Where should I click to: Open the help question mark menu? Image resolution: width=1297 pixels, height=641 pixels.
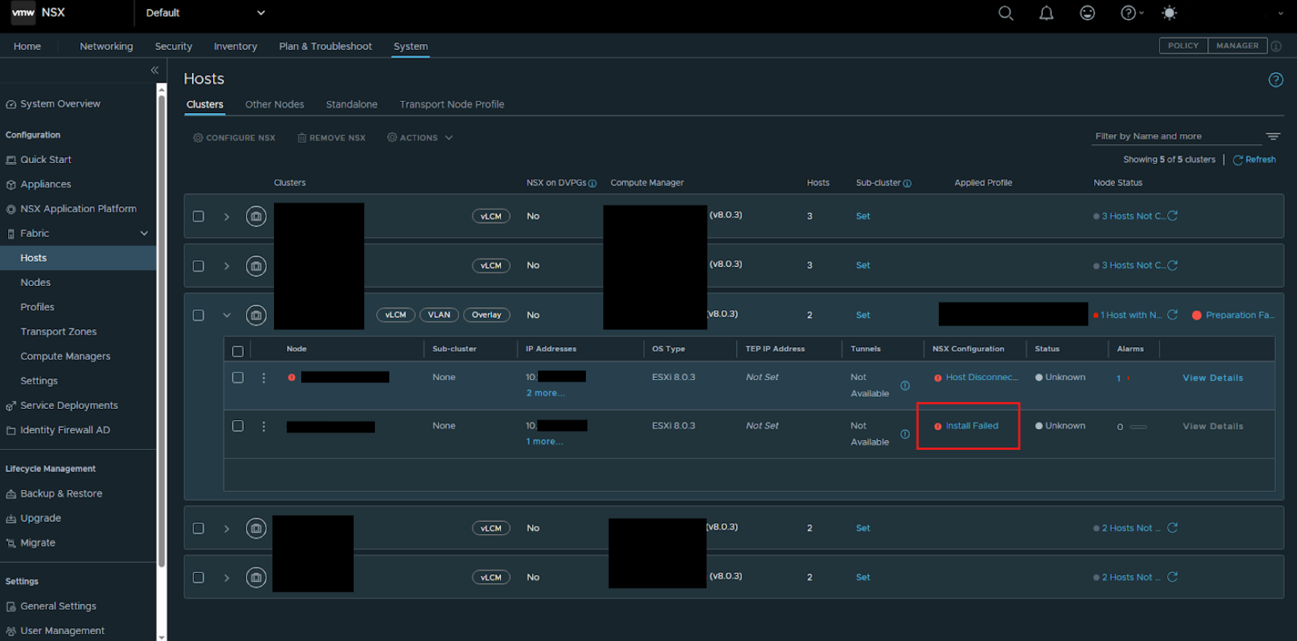point(1132,13)
